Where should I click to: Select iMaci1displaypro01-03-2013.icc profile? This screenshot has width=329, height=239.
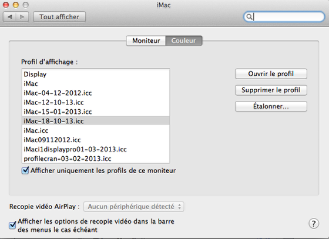[96, 149]
